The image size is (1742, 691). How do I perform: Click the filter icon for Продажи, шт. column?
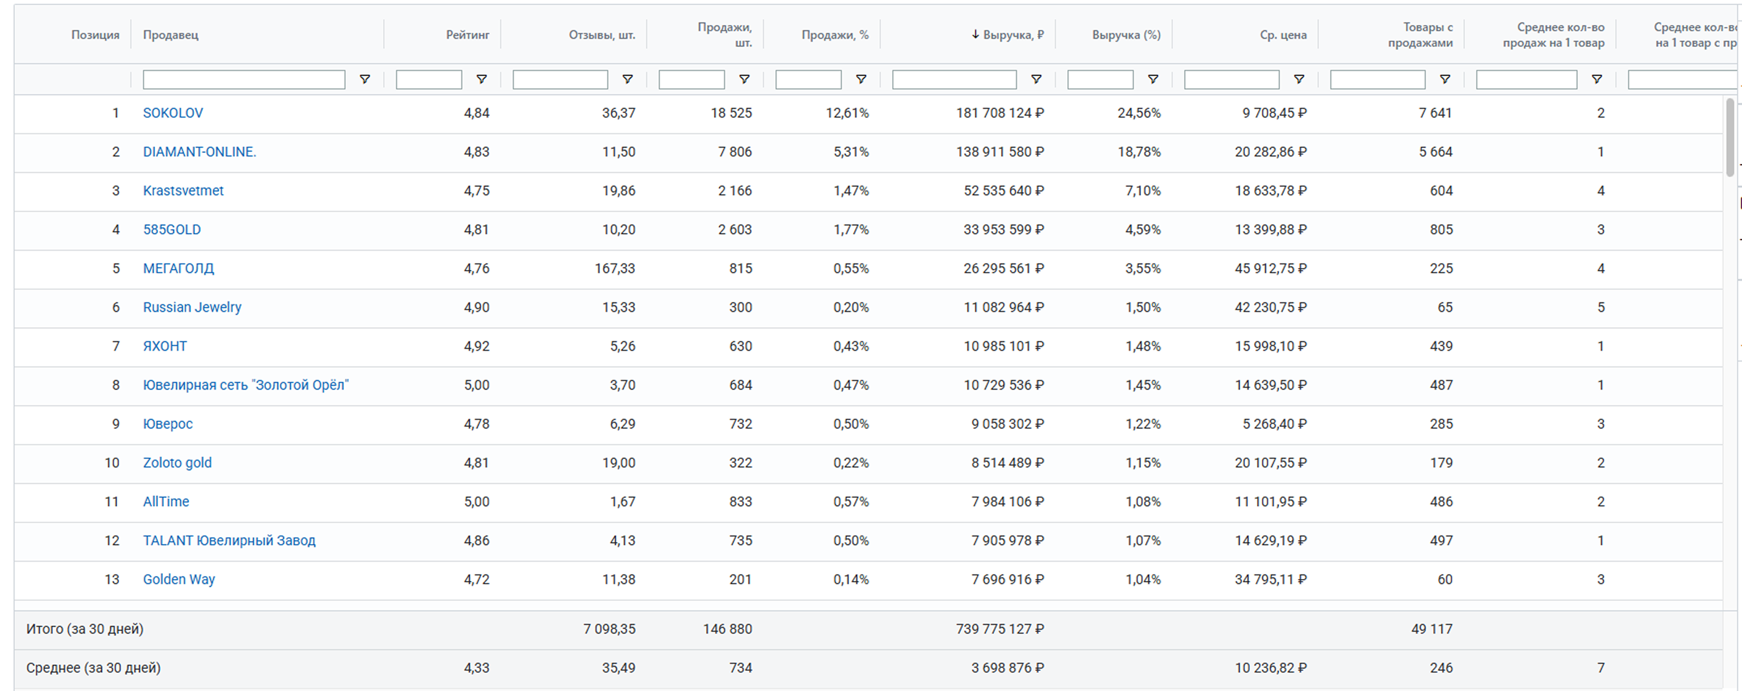click(744, 80)
